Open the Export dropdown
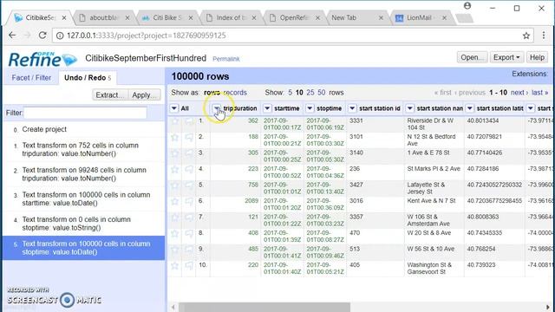Viewport: 555px width, 312px height. coord(506,57)
